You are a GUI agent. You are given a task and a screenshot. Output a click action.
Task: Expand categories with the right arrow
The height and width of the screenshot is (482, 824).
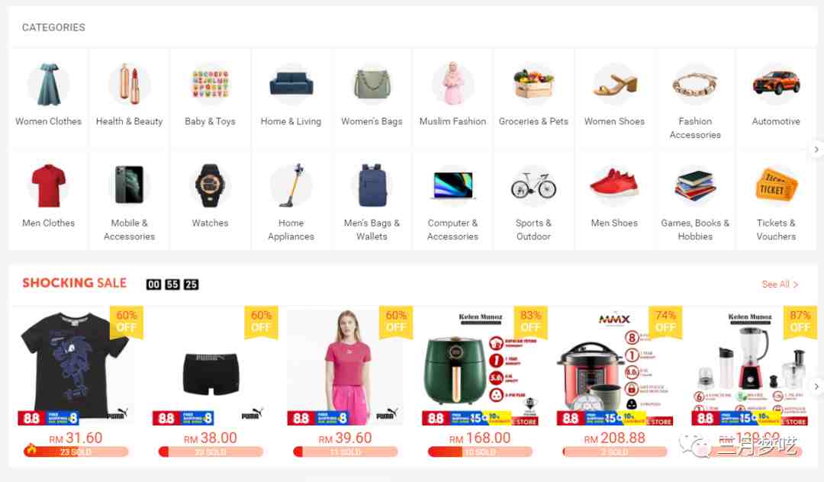click(x=816, y=149)
